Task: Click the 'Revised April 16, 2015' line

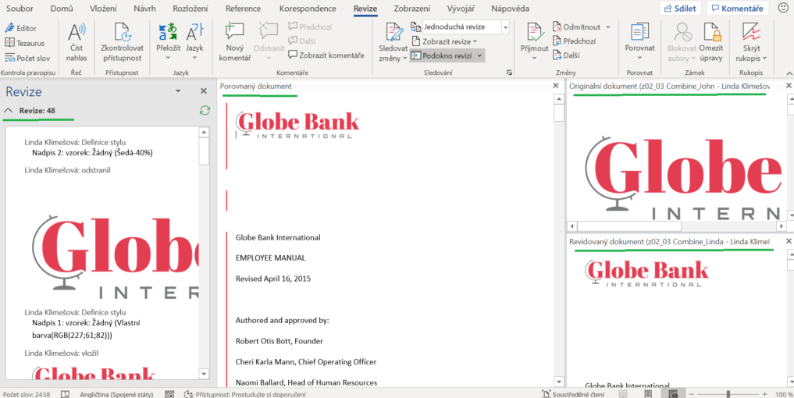Action: click(x=273, y=278)
